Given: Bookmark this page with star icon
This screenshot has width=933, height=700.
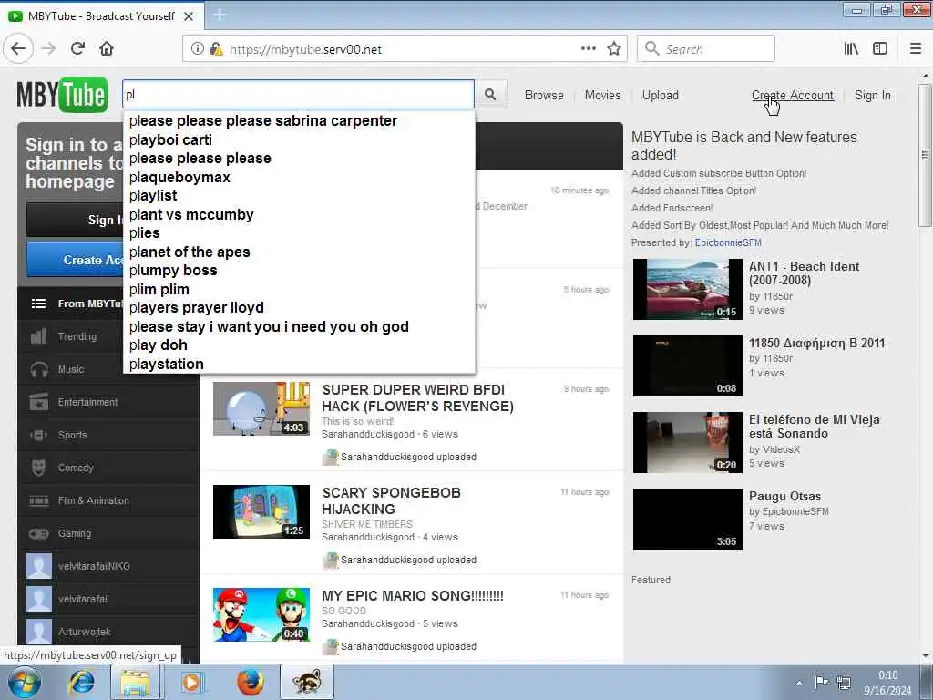Looking at the screenshot, I should [614, 49].
